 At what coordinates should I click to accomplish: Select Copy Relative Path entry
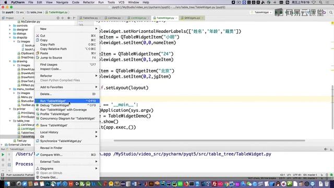coord(67,49)
